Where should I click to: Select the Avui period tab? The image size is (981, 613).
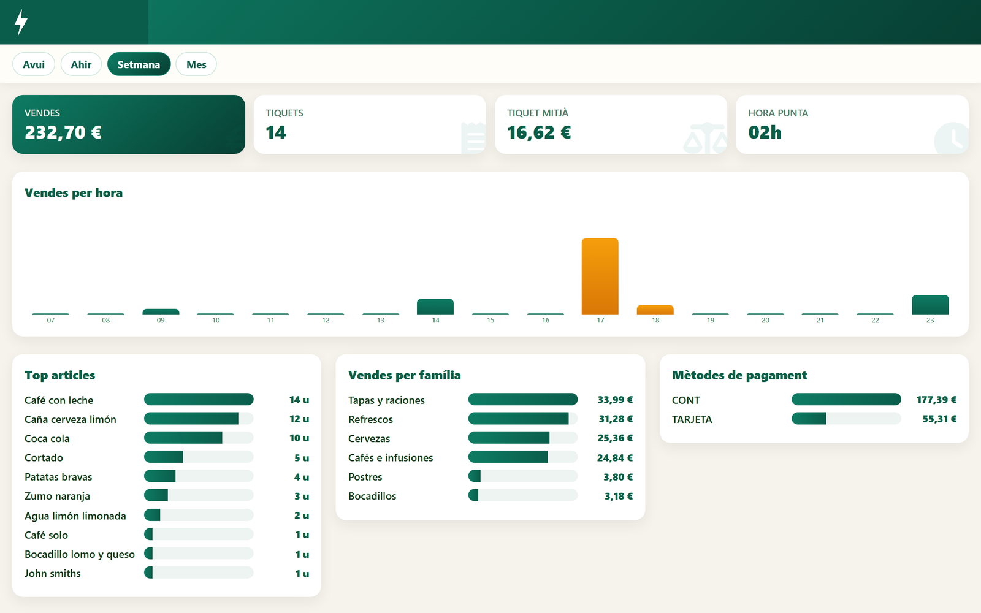coord(34,64)
